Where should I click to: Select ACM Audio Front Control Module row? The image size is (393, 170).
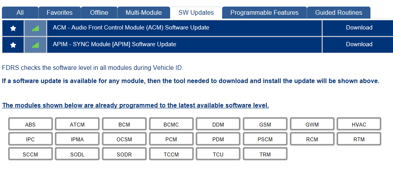tap(184, 28)
